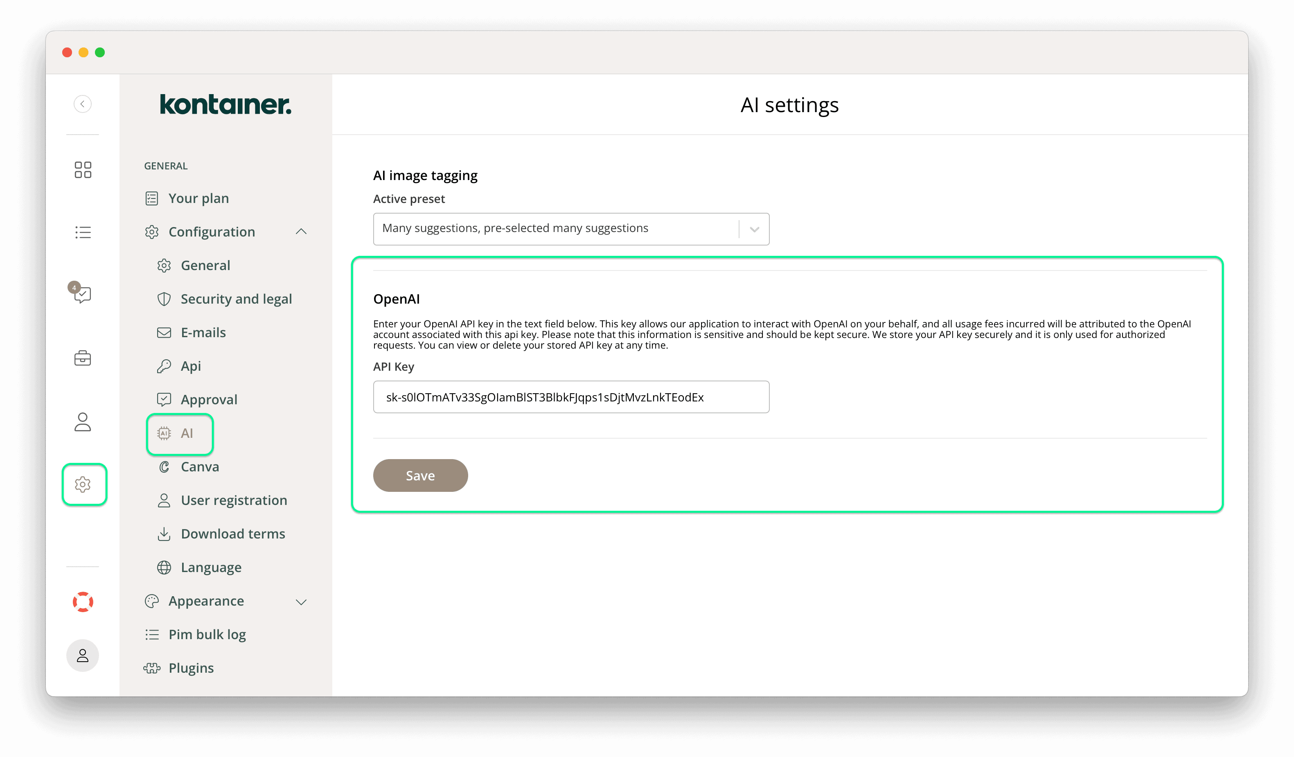The height and width of the screenshot is (757, 1294).
Task: Click the Language menu item
Action: point(210,567)
